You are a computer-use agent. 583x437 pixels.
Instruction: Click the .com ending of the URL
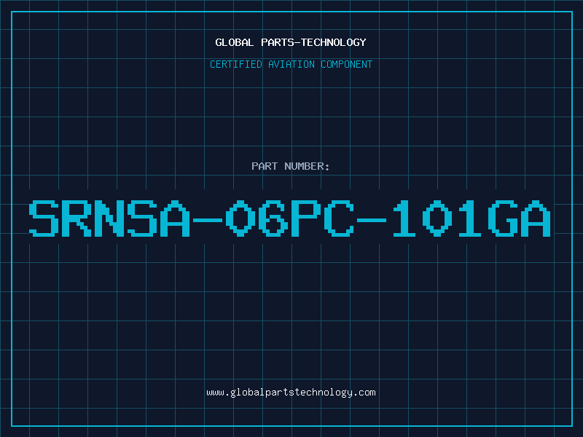click(x=364, y=393)
